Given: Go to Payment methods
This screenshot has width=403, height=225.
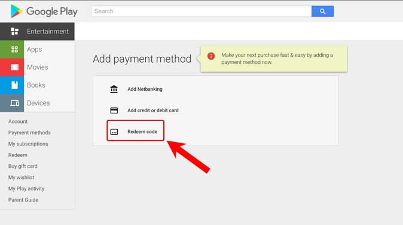Looking at the screenshot, I should coord(29,132).
